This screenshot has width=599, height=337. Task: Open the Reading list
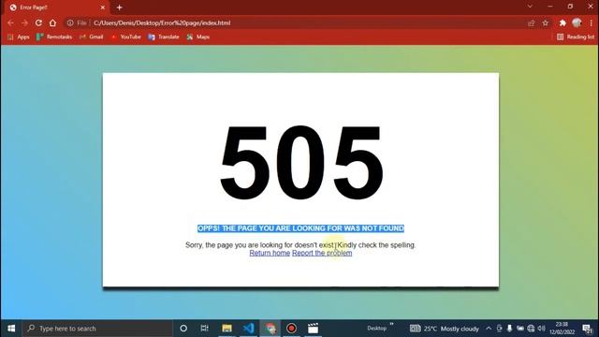pos(576,37)
